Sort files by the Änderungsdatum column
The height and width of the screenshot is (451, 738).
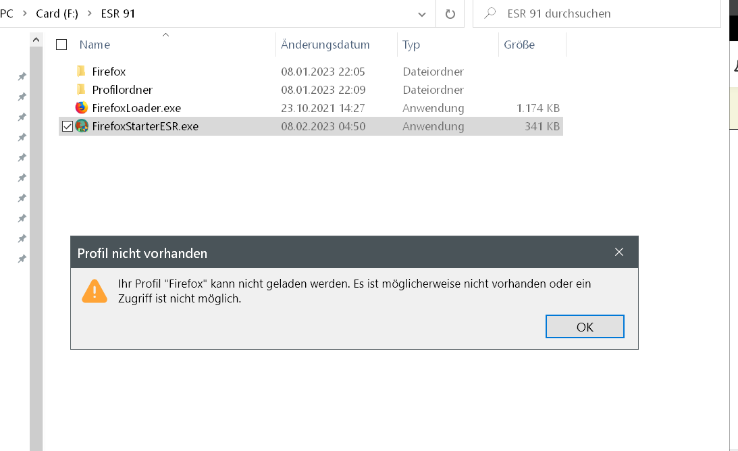point(325,45)
